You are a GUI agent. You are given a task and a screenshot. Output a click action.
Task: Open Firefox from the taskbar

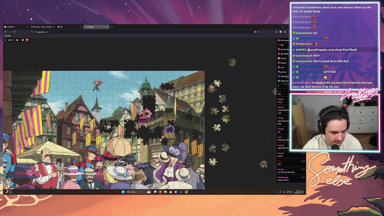coord(160,192)
